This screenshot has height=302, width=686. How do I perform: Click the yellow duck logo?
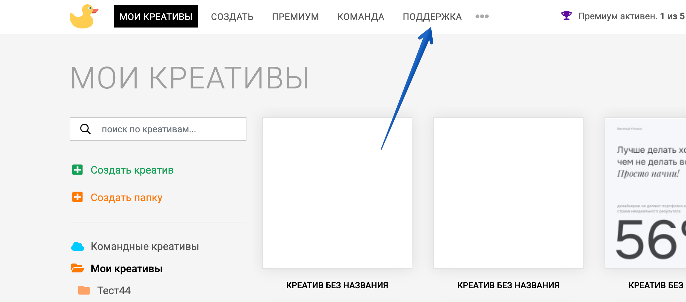[84, 16]
